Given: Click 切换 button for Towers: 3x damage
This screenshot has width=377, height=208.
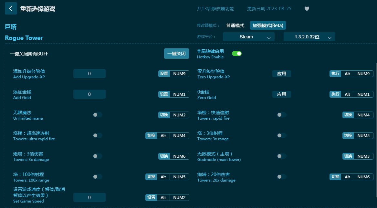Looking at the screenshot, I should tap(164, 156).
